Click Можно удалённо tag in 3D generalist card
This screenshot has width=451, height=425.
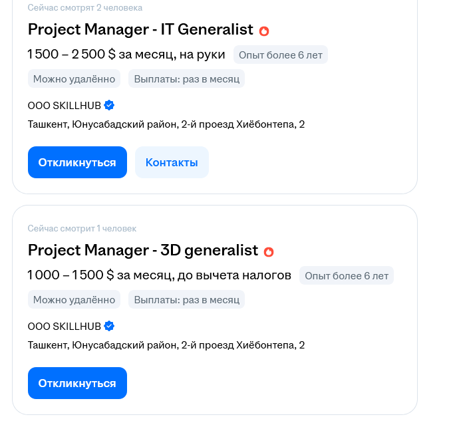pos(74,299)
